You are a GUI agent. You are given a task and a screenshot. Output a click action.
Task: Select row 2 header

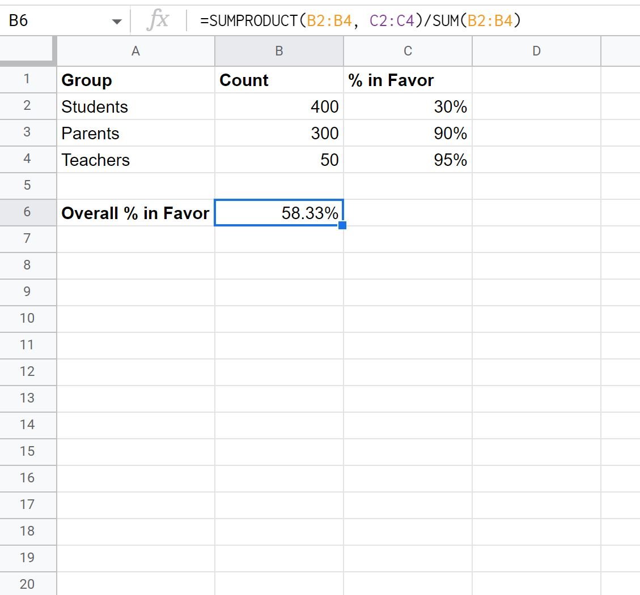click(28, 106)
